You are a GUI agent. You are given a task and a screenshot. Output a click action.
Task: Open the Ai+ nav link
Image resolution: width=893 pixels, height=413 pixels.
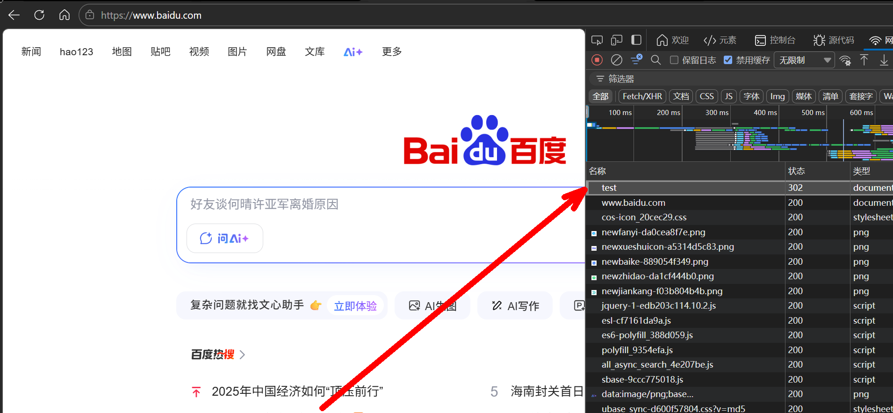click(353, 52)
